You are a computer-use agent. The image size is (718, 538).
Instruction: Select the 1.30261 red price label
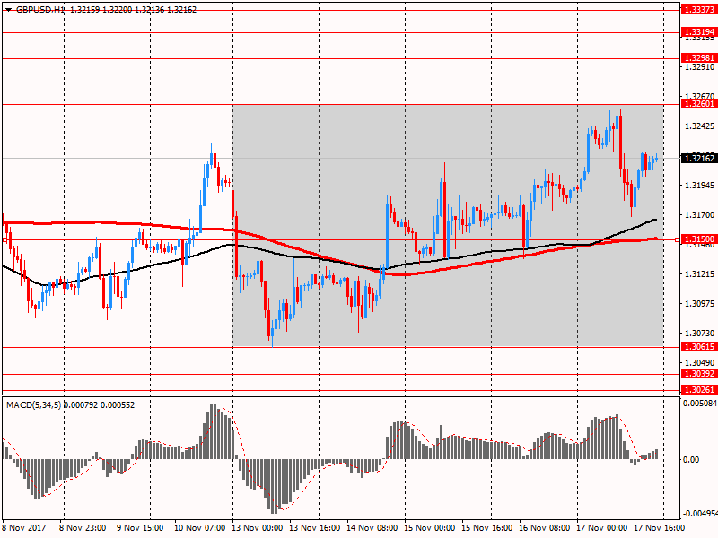(699, 390)
